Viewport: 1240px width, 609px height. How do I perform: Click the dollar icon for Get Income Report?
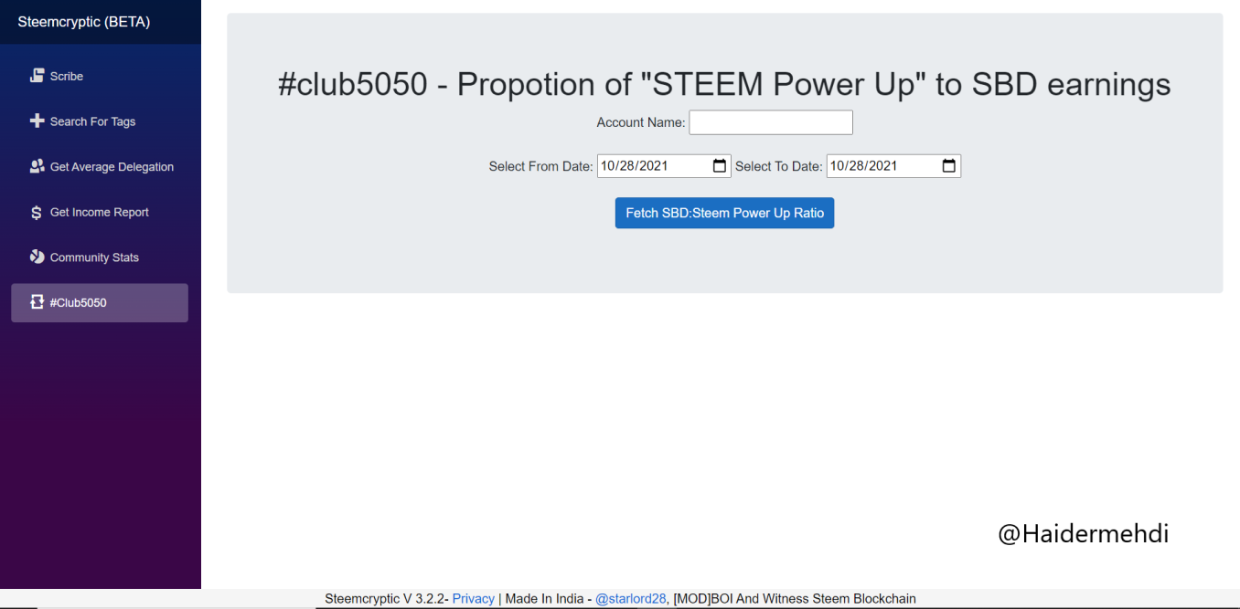(37, 212)
